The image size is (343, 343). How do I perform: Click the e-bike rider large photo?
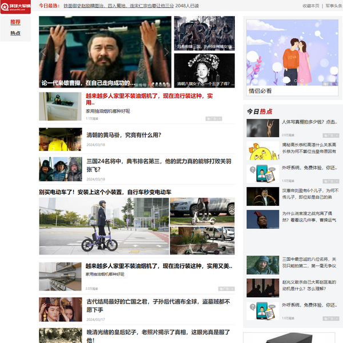tap(103, 226)
